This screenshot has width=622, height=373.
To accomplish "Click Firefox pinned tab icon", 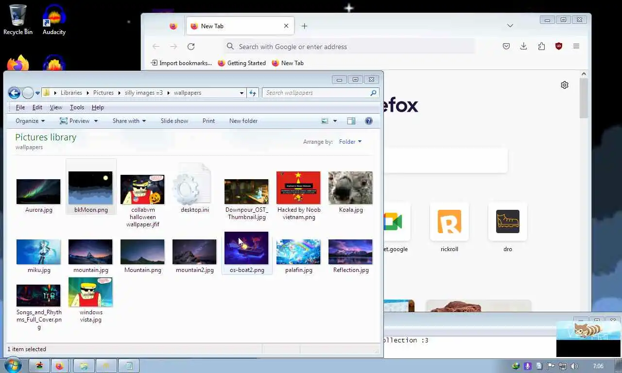I will (x=173, y=26).
